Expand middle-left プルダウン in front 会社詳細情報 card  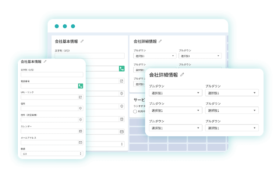(x=175, y=110)
